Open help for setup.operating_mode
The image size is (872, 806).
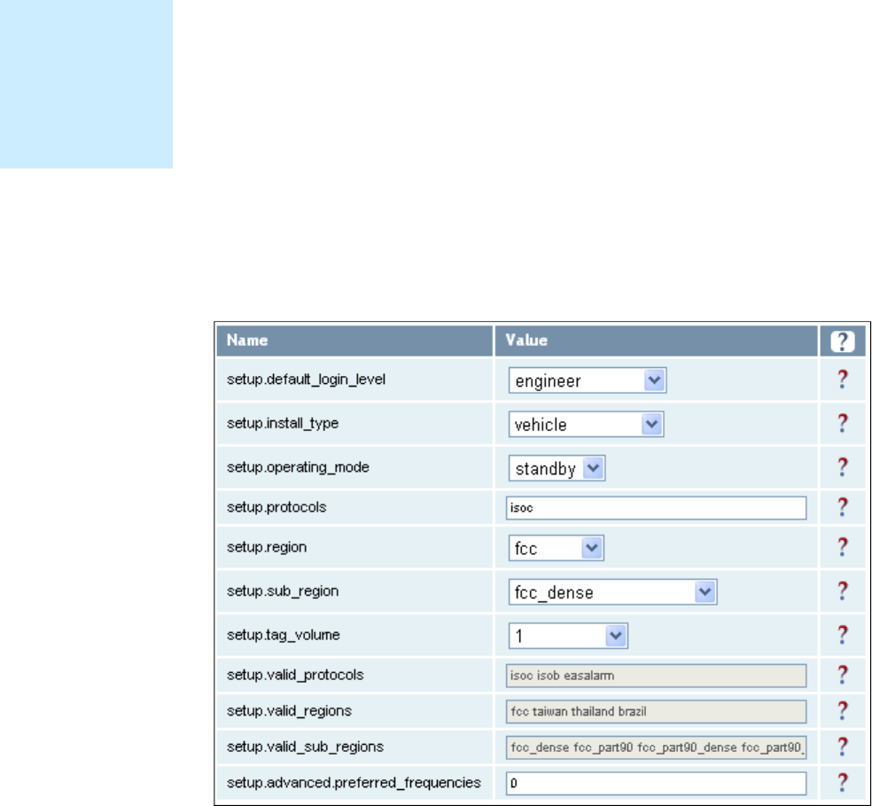[843, 467]
